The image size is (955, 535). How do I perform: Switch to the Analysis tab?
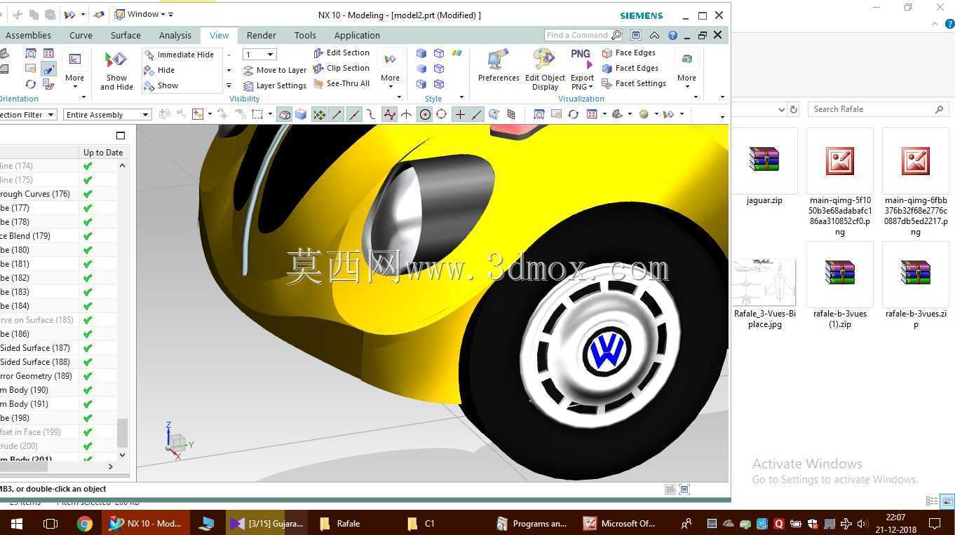[175, 35]
